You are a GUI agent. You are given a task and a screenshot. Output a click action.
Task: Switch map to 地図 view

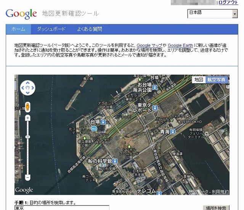[x=199, y=80]
